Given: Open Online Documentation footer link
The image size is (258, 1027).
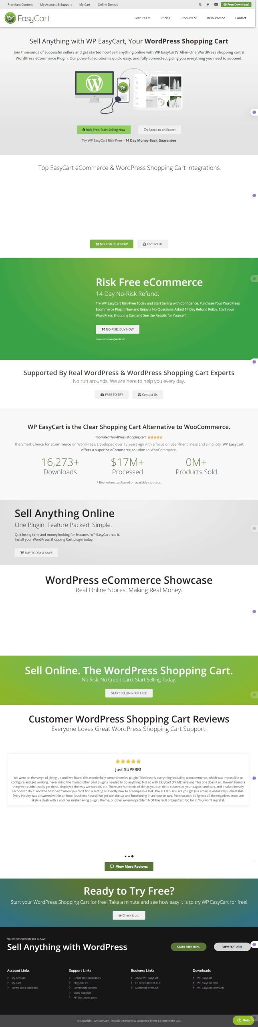Looking at the screenshot, I should click(87, 978).
